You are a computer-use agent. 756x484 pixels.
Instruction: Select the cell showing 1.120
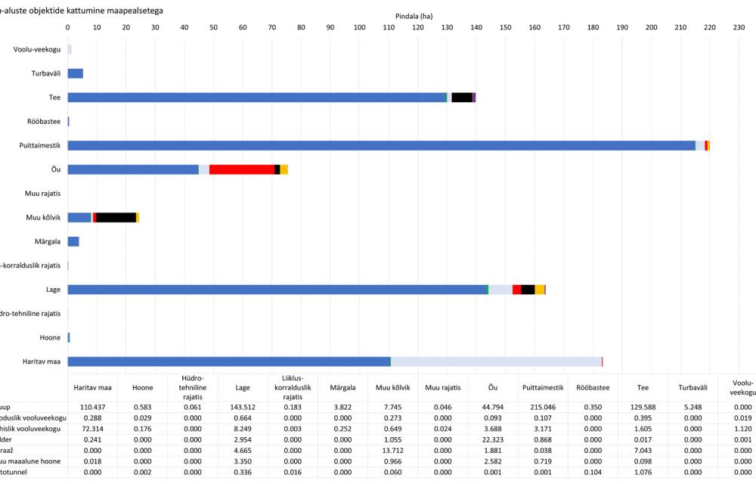point(743,429)
